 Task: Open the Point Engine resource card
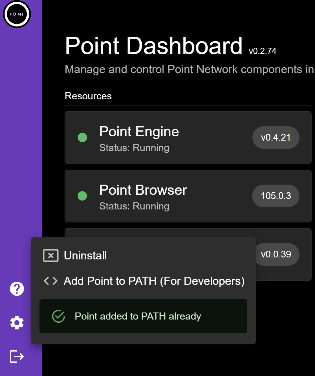[x=188, y=137]
